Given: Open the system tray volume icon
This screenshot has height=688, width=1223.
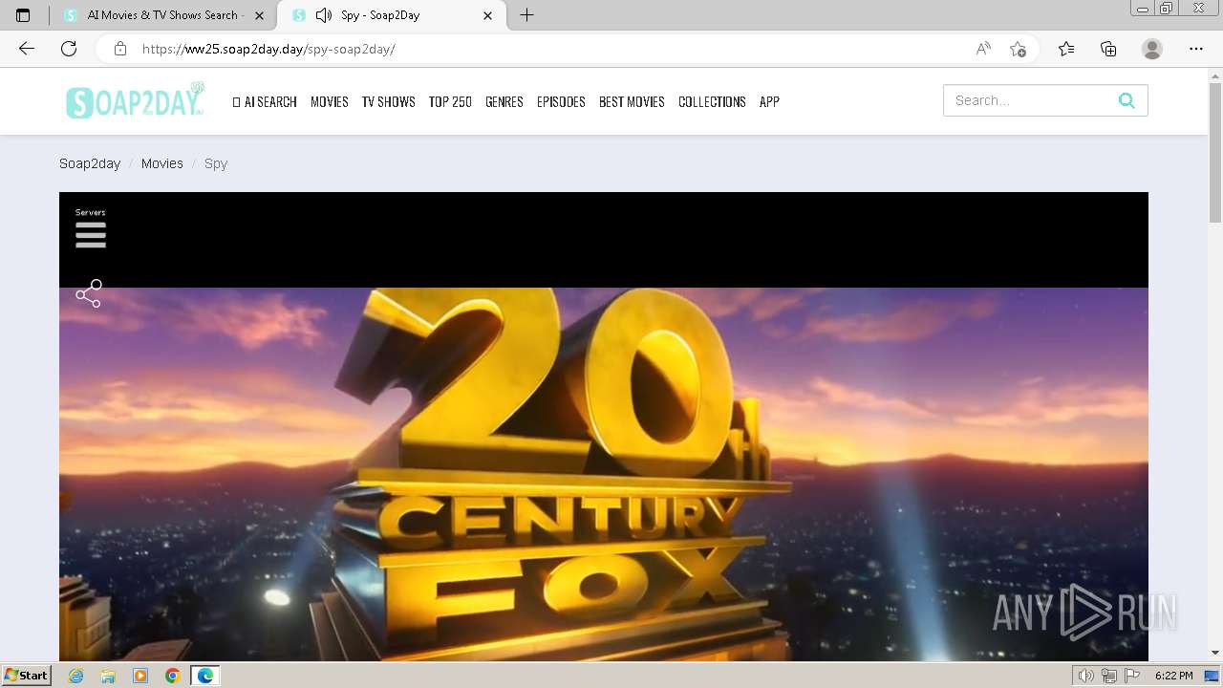Looking at the screenshot, I should coord(1085,676).
